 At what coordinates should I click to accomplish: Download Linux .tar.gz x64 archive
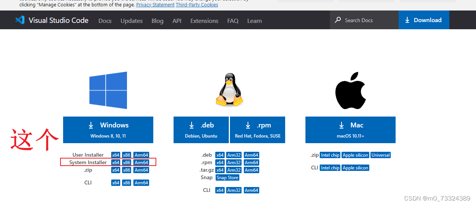[x=220, y=170]
